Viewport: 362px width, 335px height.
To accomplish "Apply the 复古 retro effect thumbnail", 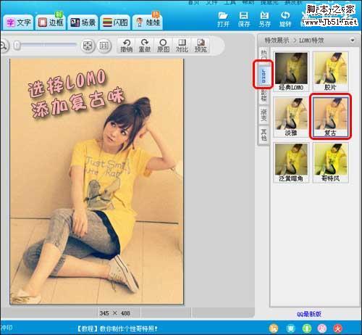I will pyautogui.click(x=330, y=117).
